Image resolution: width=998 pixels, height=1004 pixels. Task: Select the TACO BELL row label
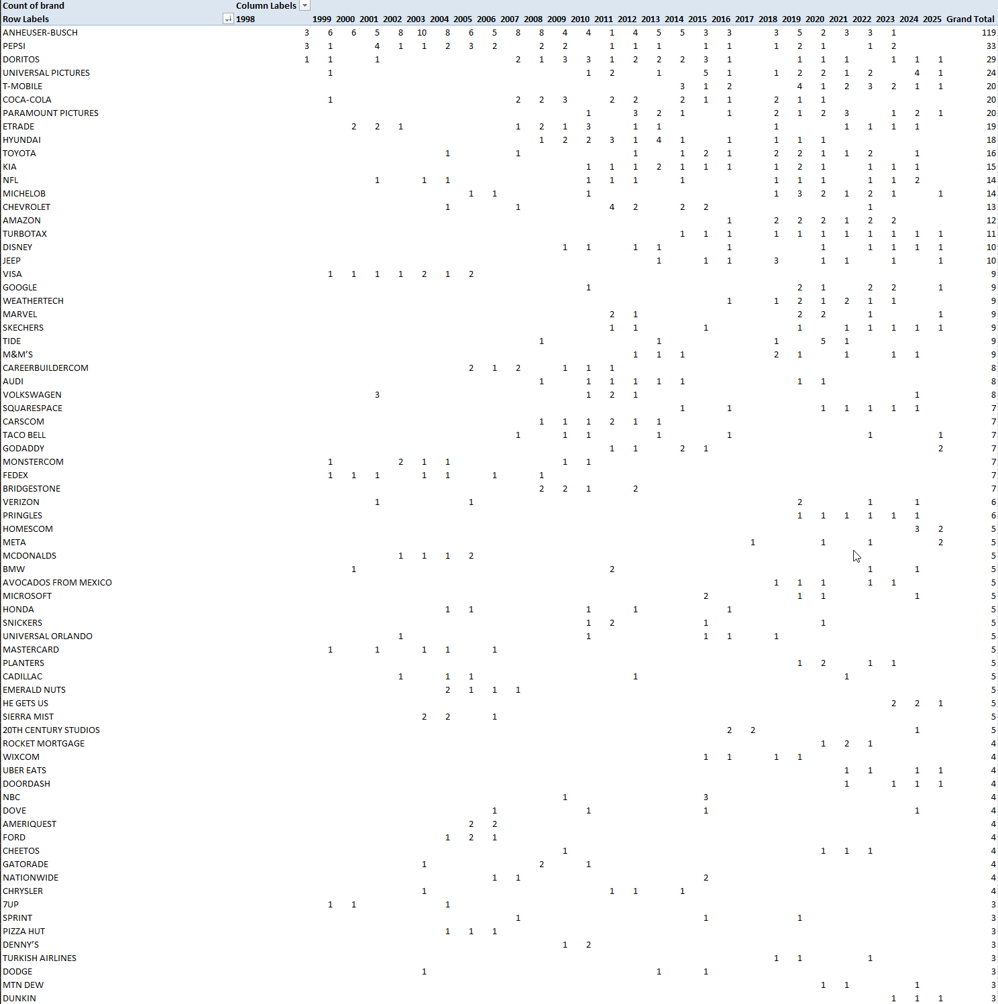pos(24,435)
